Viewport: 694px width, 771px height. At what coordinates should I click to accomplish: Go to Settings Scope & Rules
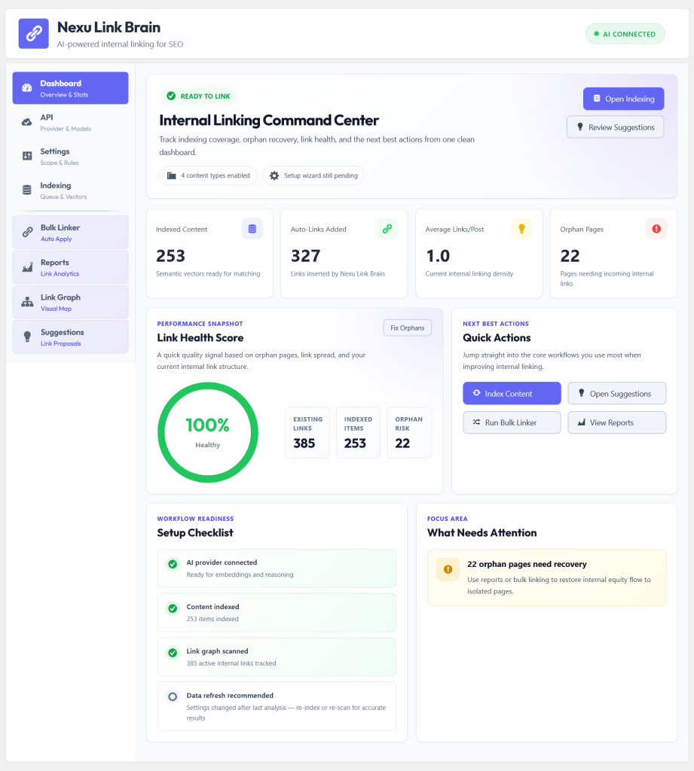click(x=70, y=157)
